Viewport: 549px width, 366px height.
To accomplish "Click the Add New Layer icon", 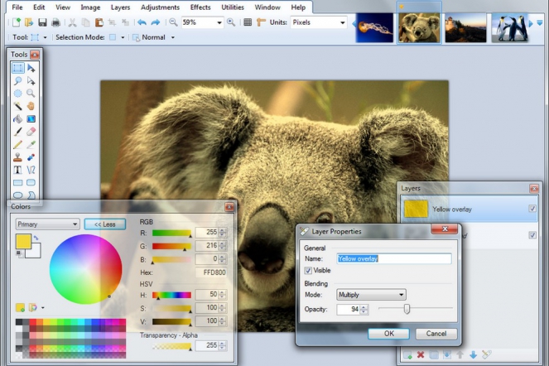I will [x=407, y=354].
